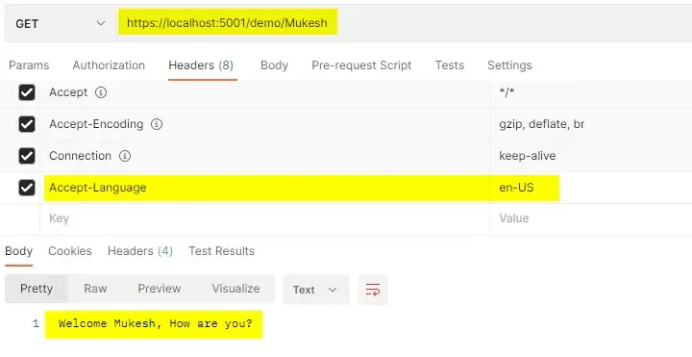Screen dimensions: 692x357
Task: Switch to the Settings tab
Action: click(x=509, y=65)
